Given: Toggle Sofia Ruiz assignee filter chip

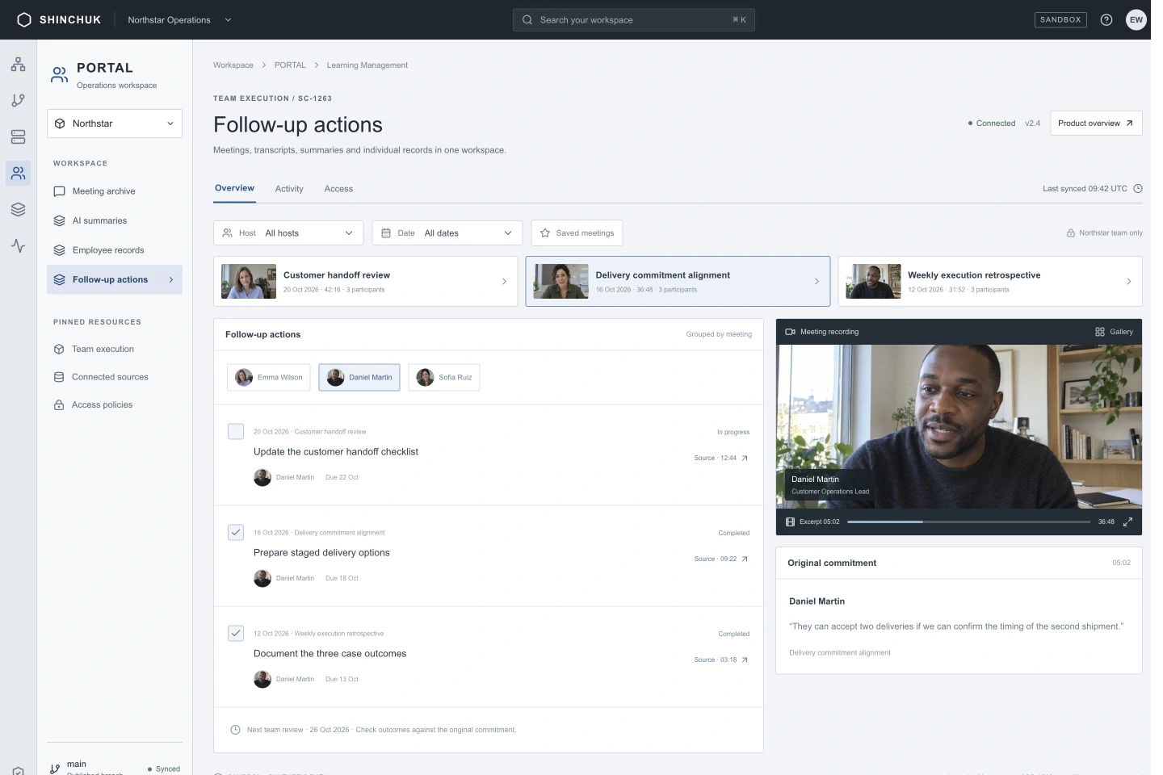Looking at the screenshot, I should point(444,377).
